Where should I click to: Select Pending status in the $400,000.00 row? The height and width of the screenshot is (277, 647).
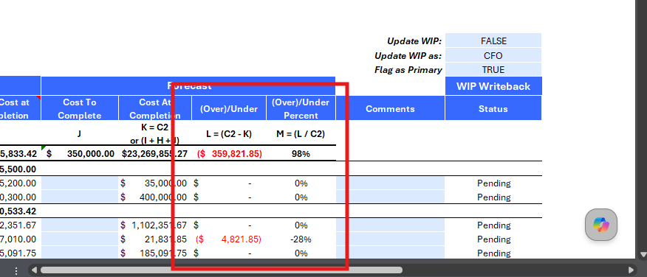point(493,197)
